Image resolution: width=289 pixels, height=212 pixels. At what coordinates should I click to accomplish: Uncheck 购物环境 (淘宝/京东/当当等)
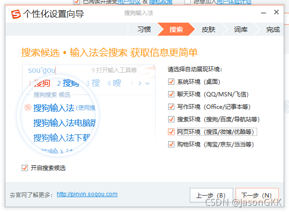click(171, 144)
